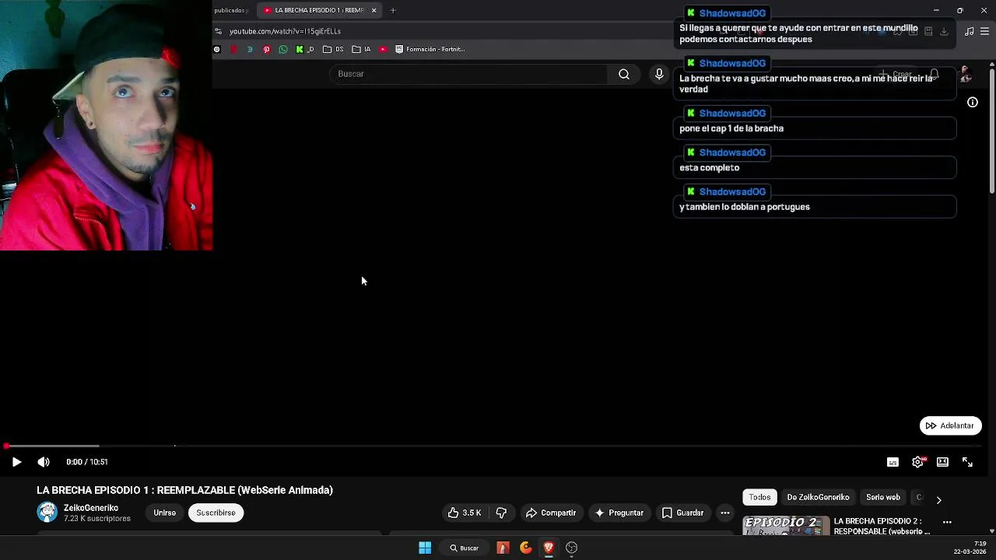The width and height of the screenshot is (996, 560).
Task: Select the Todos filter chip
Action: (x=759, y=497)
